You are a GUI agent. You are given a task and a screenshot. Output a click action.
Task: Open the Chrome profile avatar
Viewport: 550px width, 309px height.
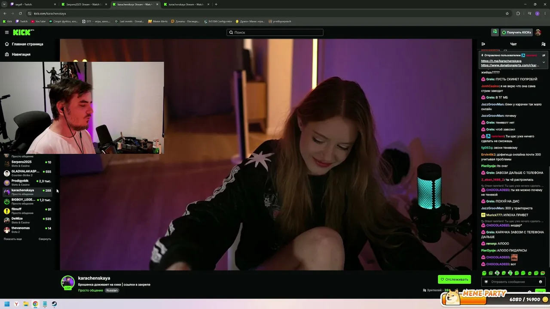click(x=537, y=13)
